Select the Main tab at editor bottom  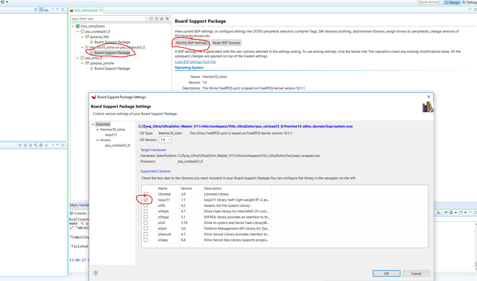(74, 205)
